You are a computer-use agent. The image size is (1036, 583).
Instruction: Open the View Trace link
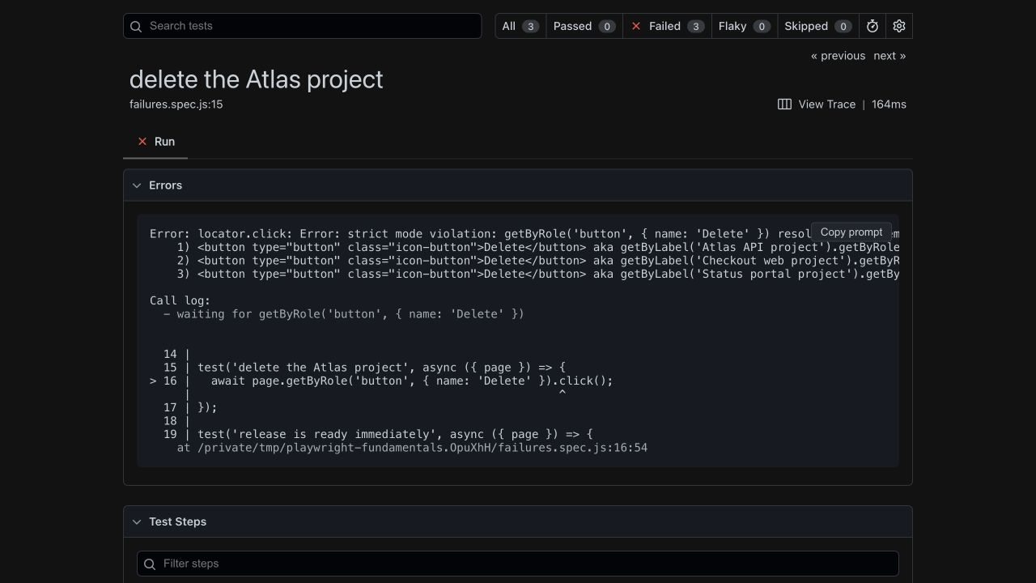click(x=817, y=104)
